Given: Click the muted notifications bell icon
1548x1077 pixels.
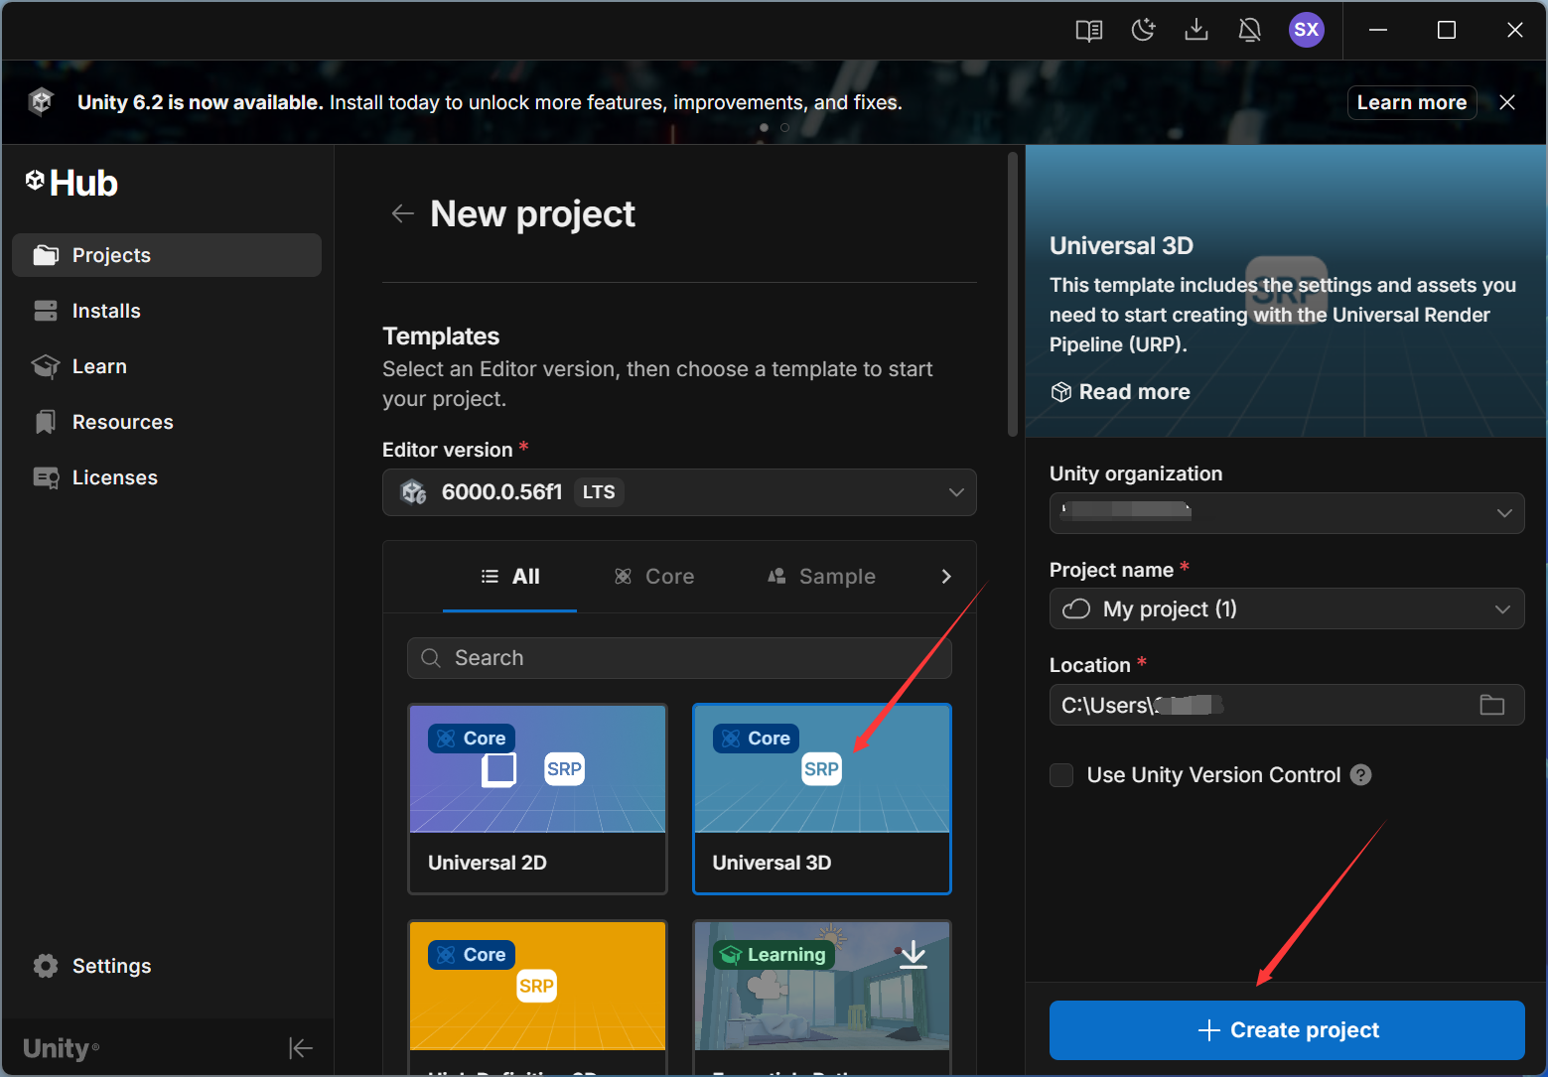Looking at the screenshot, I should tap(1250, 30).
